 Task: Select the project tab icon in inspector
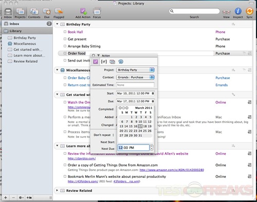112,62
